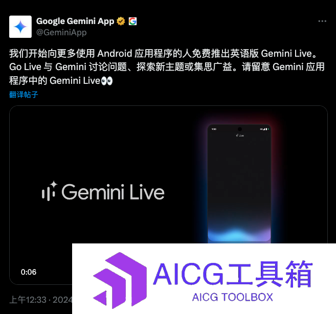Image resolution: width=336 pixels, height=314 pixels.
Task: Open the three-dot more options menu
Action: [322, 21]
